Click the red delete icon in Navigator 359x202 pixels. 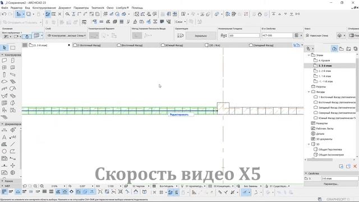[355, 166]
